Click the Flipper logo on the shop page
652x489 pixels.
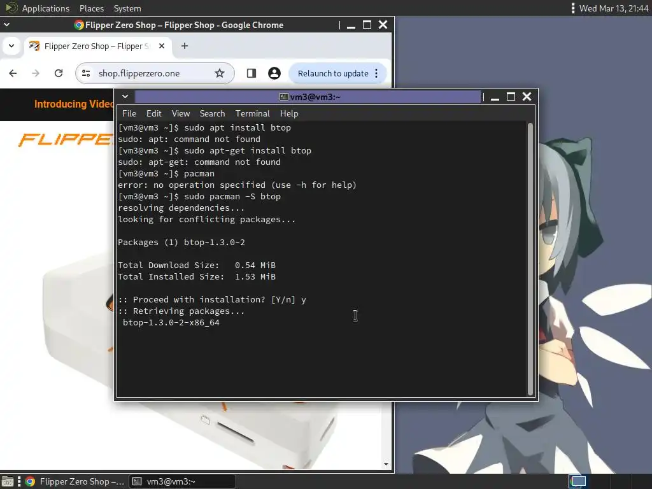(x=66, y=139)
